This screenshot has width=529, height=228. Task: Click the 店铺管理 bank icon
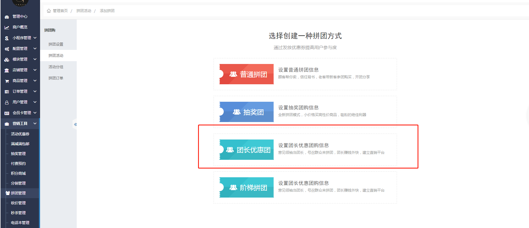7,70
